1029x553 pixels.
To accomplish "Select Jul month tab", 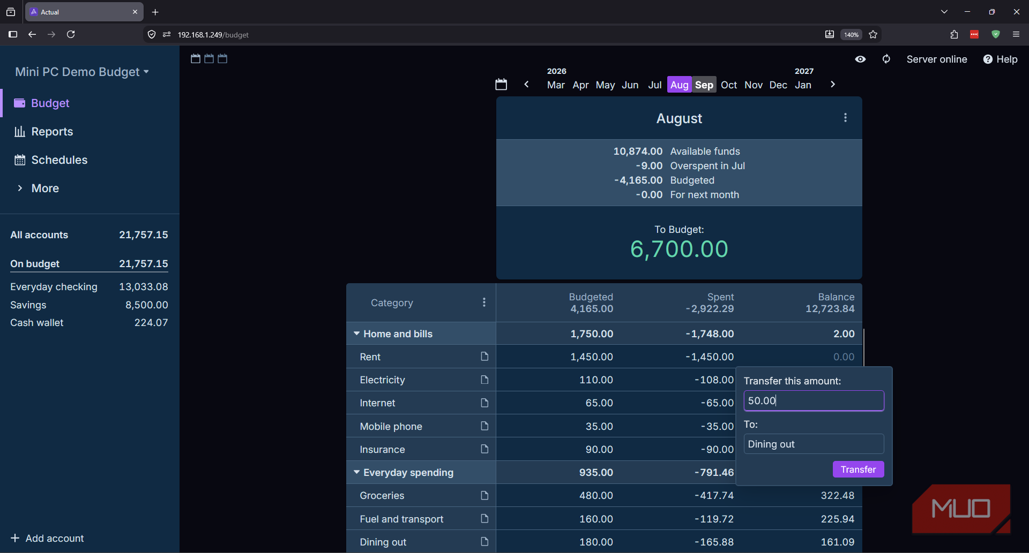I will pos(655,85).
